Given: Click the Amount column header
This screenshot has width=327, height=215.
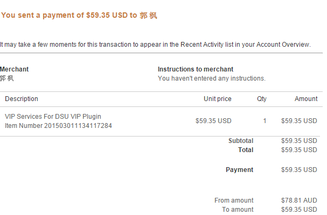Looking at the screenshot, I should (x=306, y=99).
